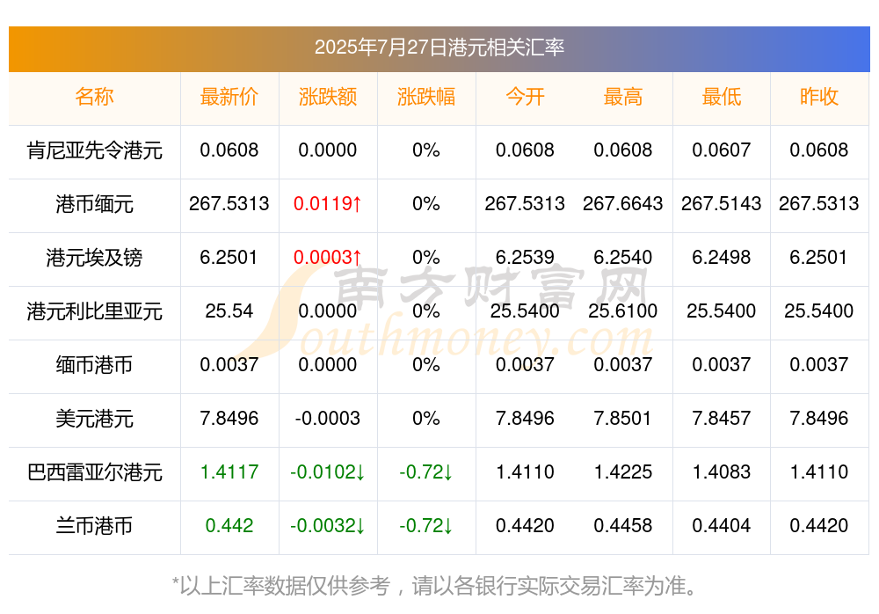Click the 1.4083 lowest price cell
This screenshot has height=614, width=879.
pyautogui.click(x=722, y=472)
